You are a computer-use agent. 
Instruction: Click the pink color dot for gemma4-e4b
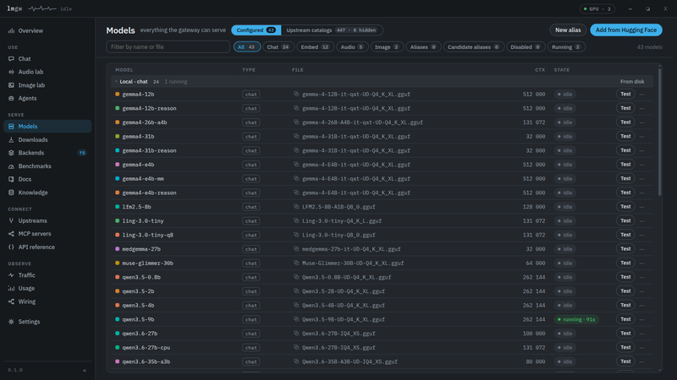click(x=117, y=165)
